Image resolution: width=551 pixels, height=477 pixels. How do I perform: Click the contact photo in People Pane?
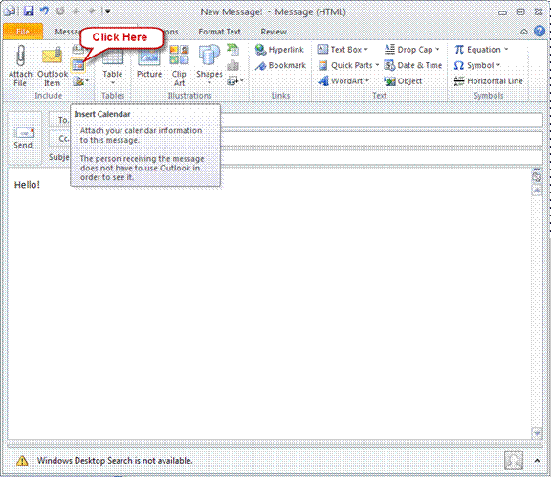[x=514, y=460]
